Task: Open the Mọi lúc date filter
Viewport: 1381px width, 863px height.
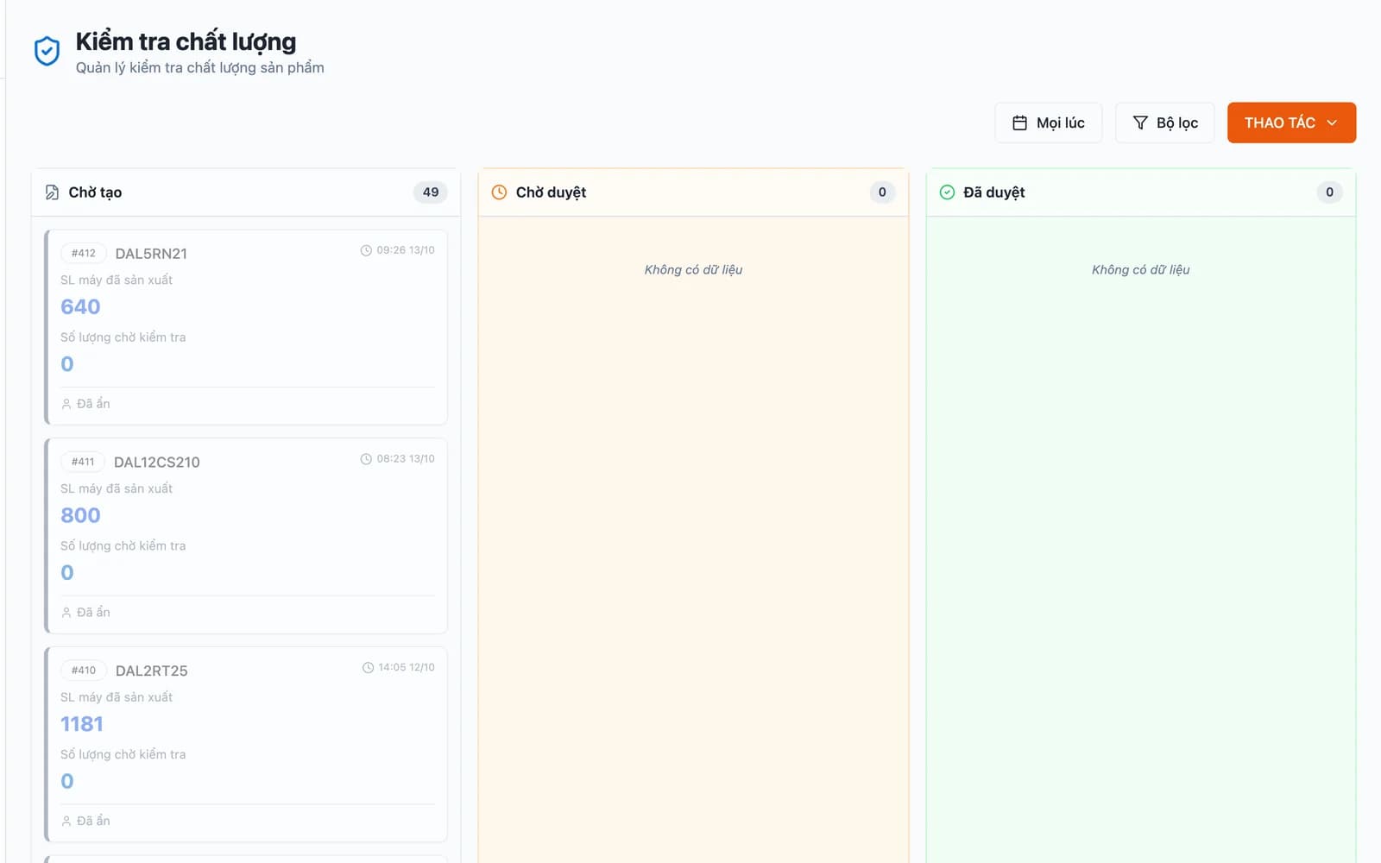Action: [1048, 123]
